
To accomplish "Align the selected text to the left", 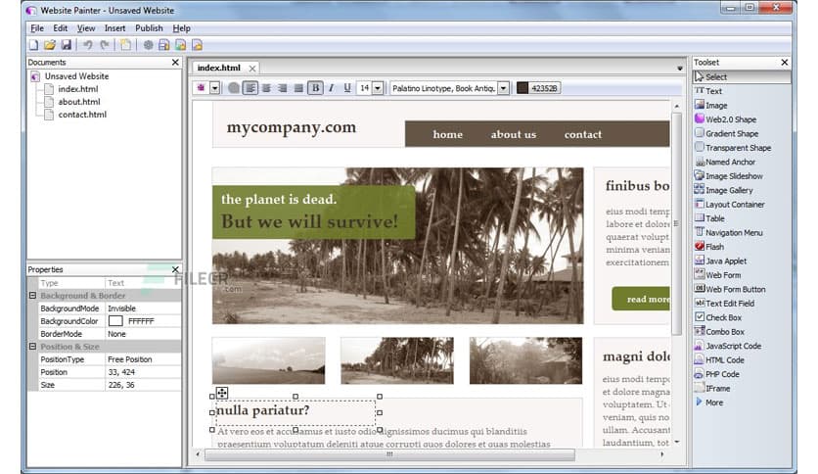I will pos(250,88).
